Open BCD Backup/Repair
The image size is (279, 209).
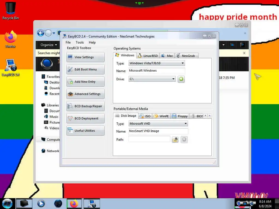85,106
